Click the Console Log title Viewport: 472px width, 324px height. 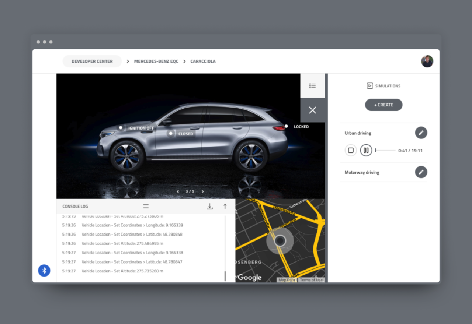point(75,207)
